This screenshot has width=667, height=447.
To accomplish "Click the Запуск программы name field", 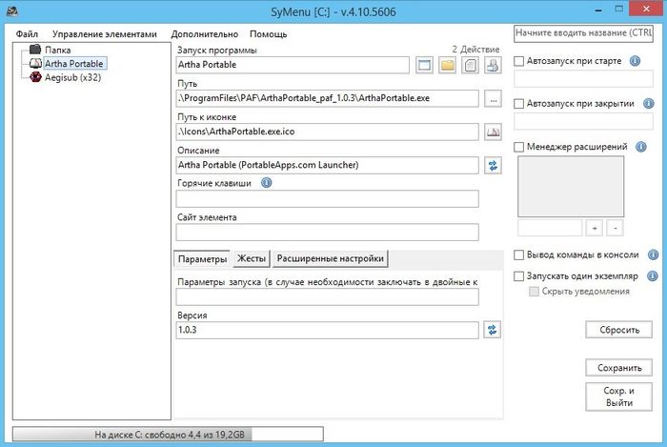I will pos(293,65).
